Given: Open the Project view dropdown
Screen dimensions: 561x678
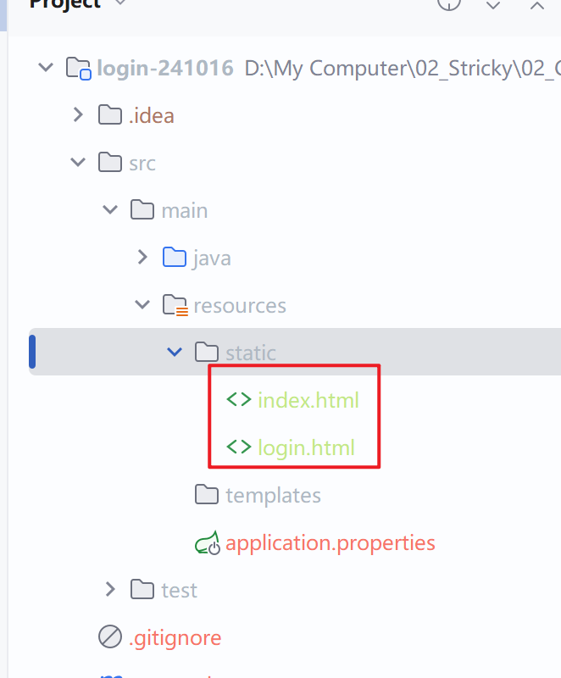Looking at the screenshot, I should click(121, 3).
